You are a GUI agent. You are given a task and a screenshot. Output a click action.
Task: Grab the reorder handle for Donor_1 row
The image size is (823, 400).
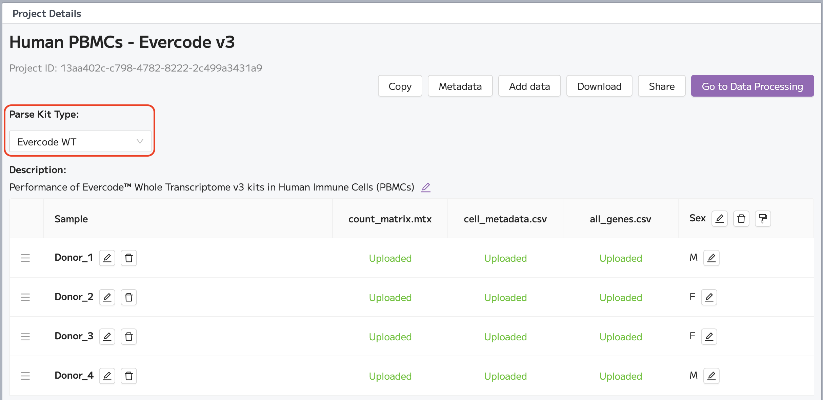coord(25,258)
